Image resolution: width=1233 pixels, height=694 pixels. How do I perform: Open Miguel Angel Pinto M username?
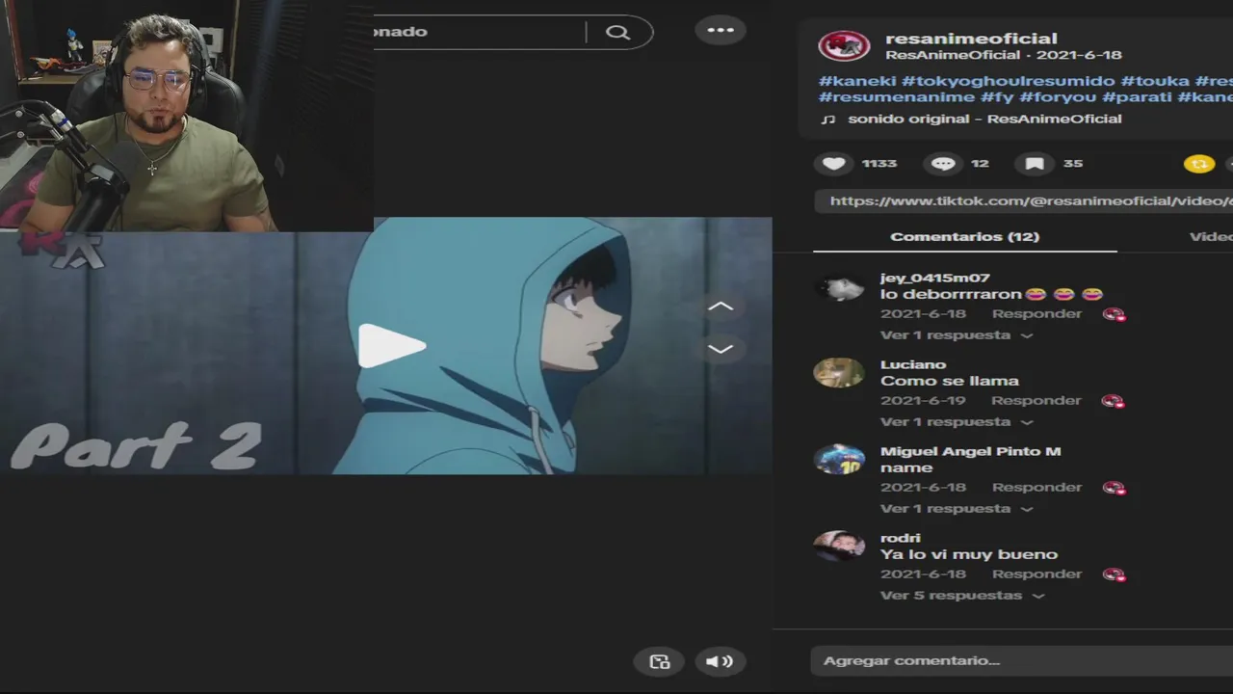click(x=970, y=451)
